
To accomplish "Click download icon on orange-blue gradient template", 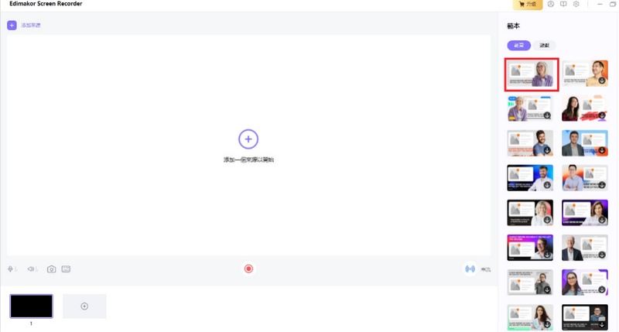I will click(x=602, y=185).
